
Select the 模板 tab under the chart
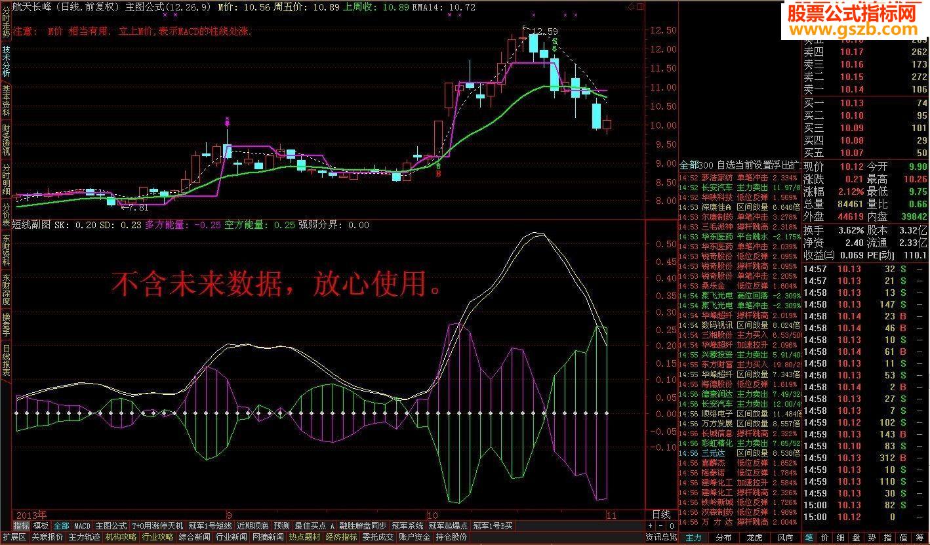tap(41, 526)
